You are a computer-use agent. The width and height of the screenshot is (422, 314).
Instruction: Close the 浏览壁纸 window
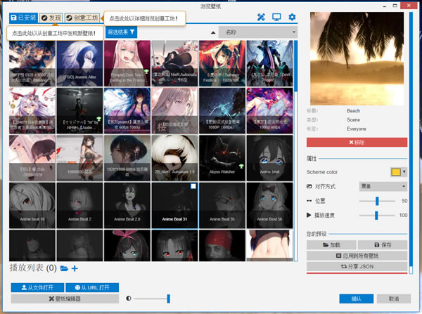pyautogui.click(x=409, y=6)
